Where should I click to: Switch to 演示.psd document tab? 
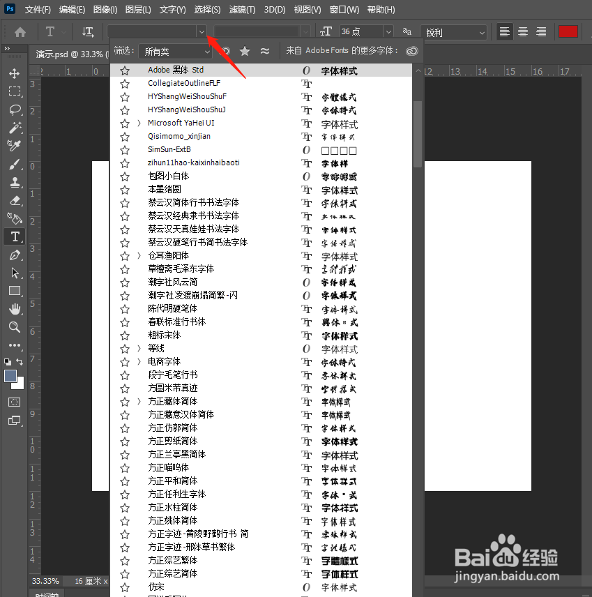pos(71,54)
